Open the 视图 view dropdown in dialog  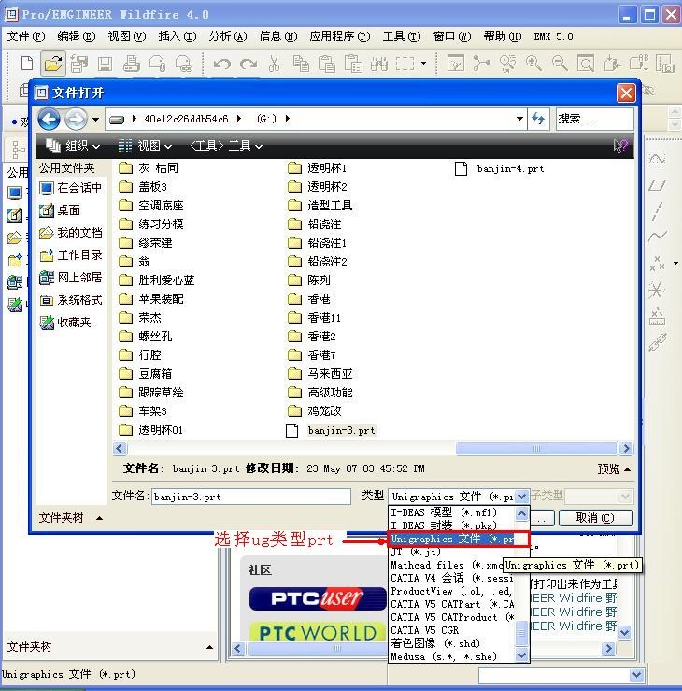[145, 146]
